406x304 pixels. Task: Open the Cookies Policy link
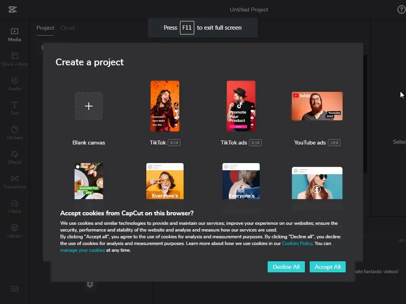coord(297,243)
